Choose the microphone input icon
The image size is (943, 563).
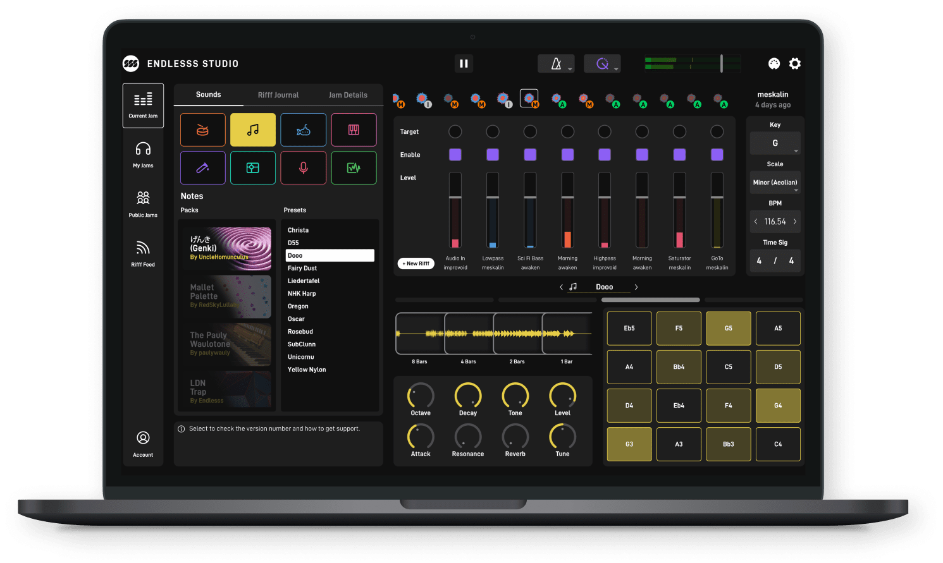(x=304, y=168)
